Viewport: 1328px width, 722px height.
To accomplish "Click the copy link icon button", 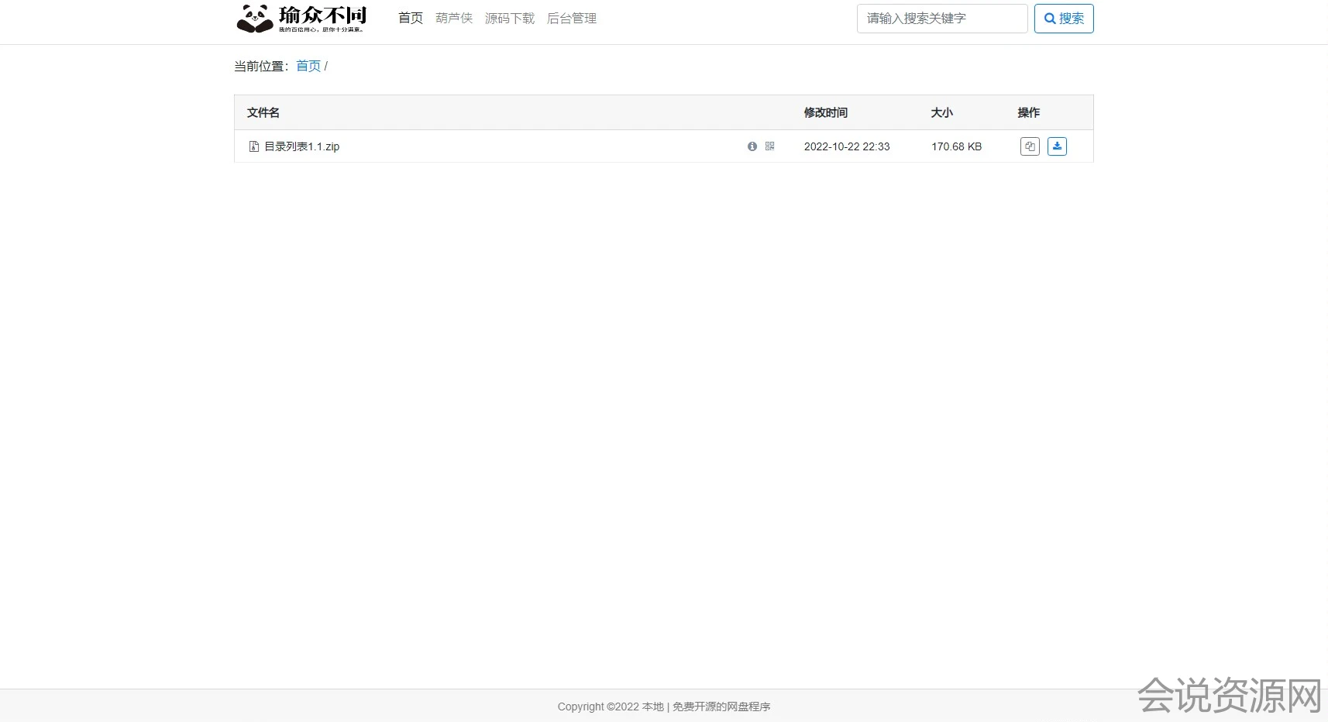I will tap(1030, 146).
